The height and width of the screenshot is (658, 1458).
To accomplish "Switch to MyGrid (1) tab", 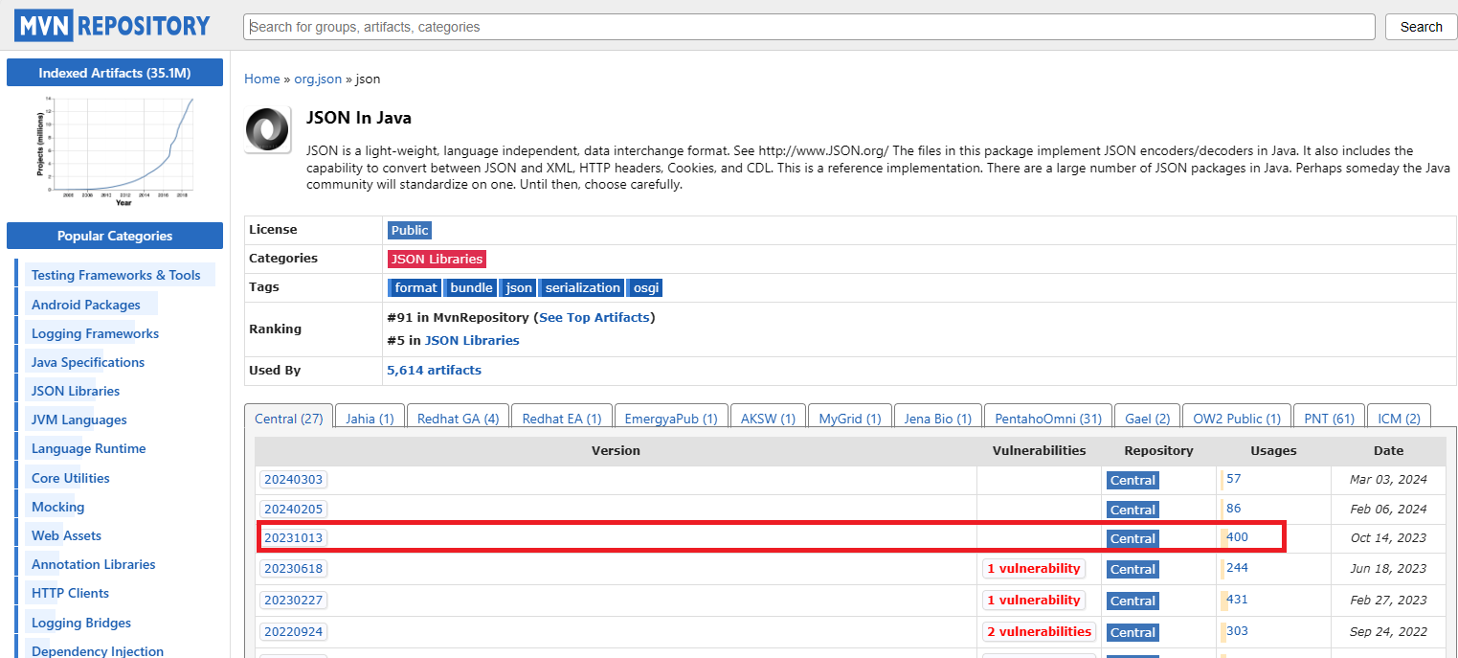I will pos(850,419).
